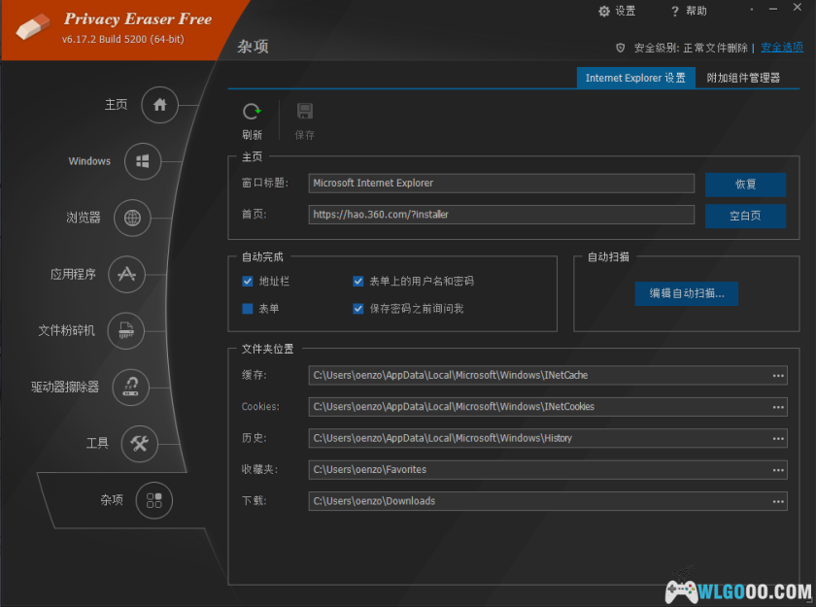Screen dimensions: 816x607
Task: Uncheck 保存密码之前询问我 option
Action: coord(358,309)
